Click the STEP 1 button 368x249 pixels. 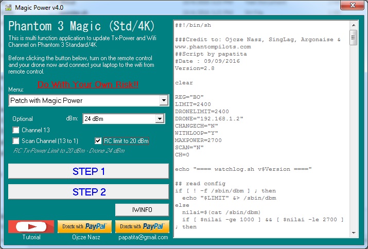pyautogui.click(x=89, y=171)
